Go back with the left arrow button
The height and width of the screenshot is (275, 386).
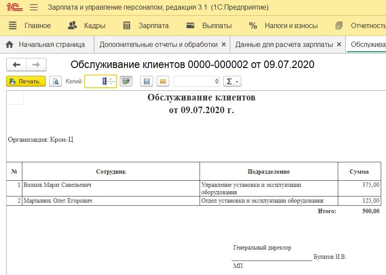click(17, 64)
